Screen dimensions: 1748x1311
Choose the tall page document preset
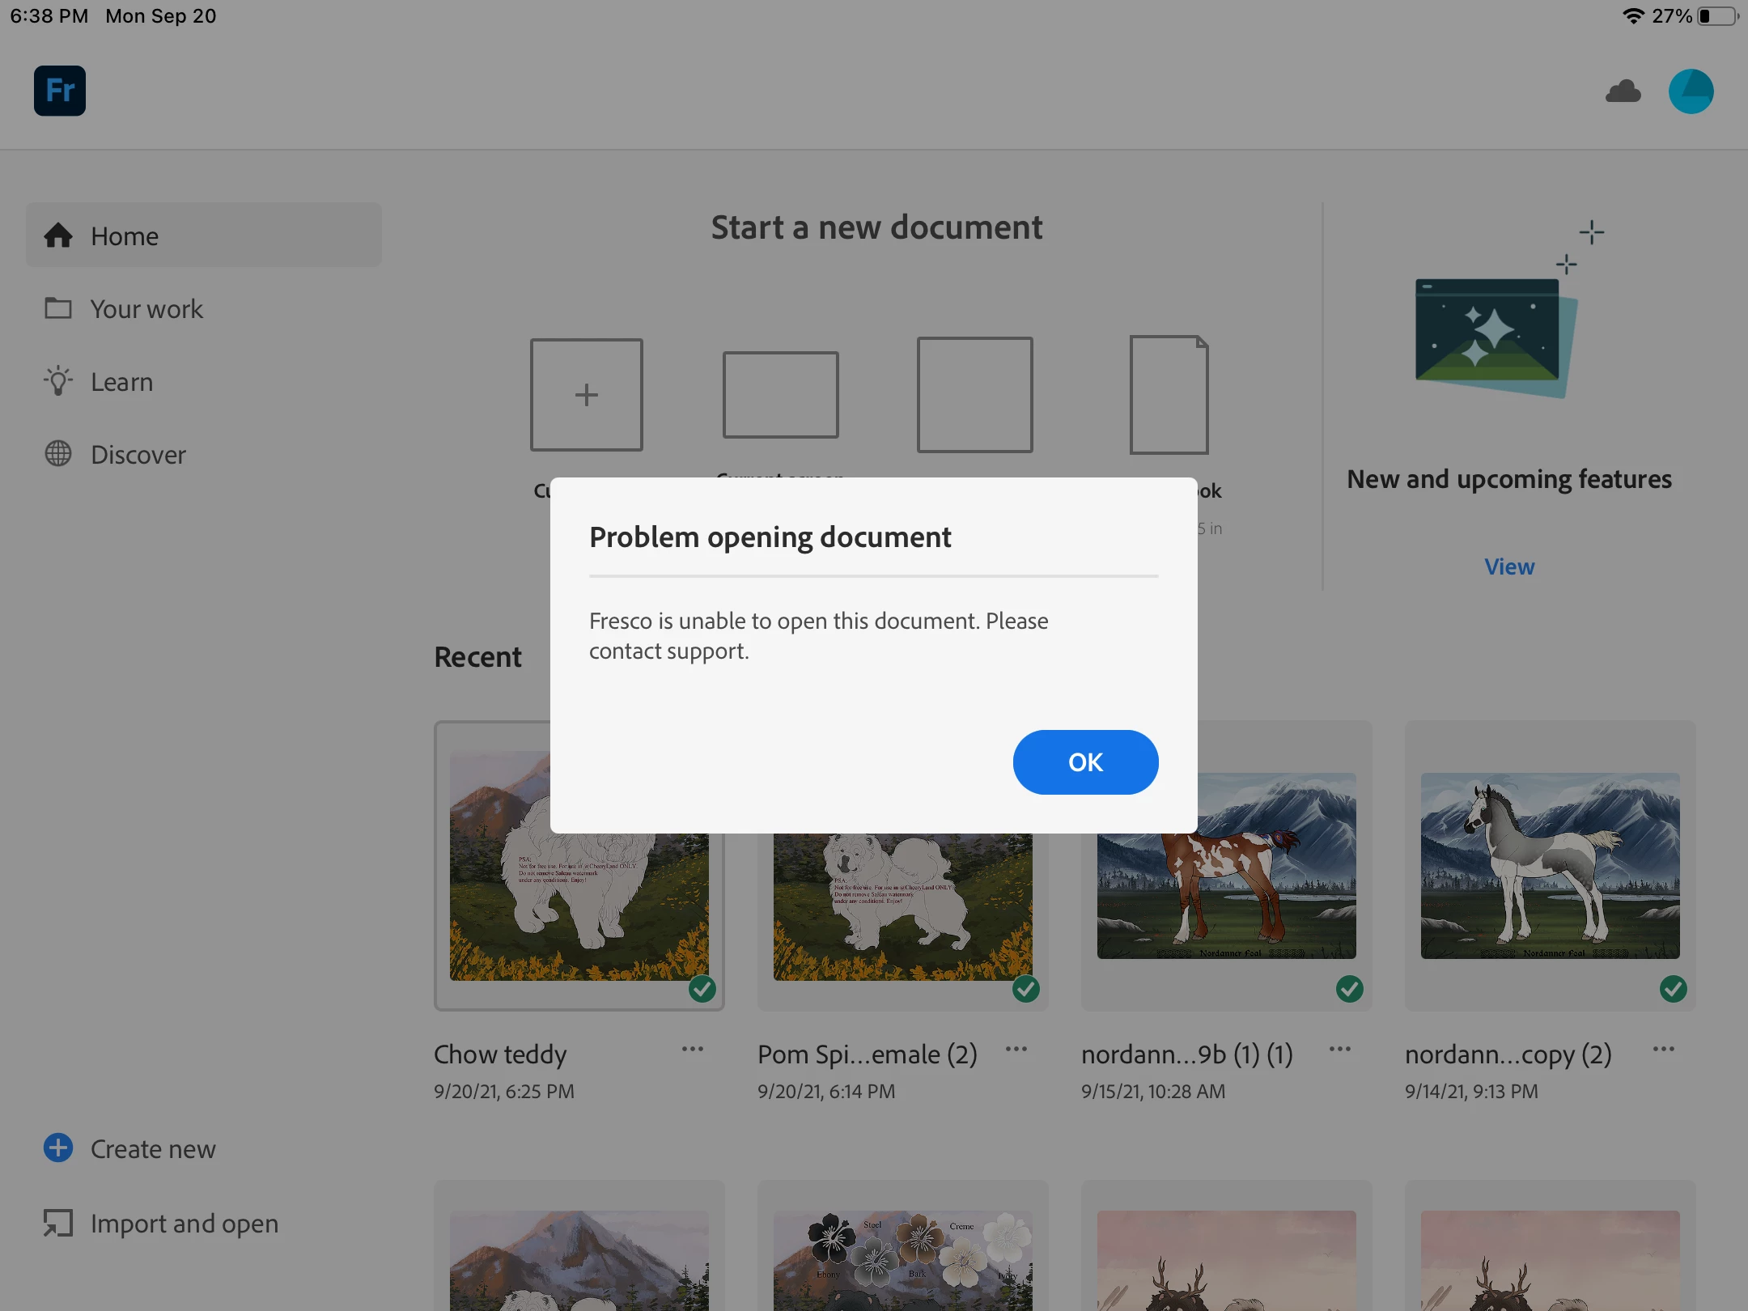pyautogui.click(x=1169, y=395)
